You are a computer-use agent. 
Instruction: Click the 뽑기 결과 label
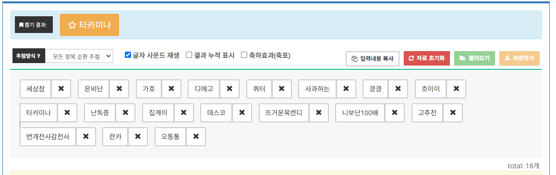pyautogui.click(x=34, y=25)
